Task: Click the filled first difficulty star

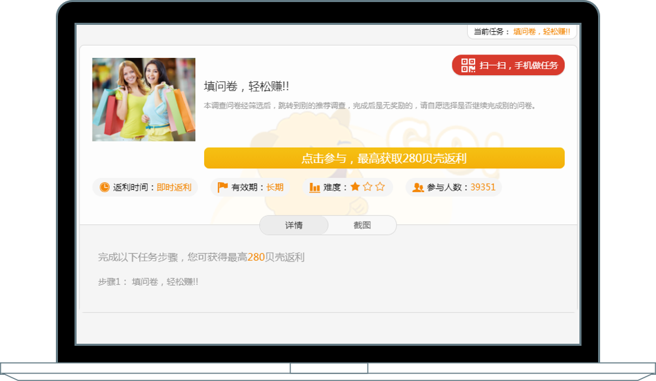Action: [355, 186]
